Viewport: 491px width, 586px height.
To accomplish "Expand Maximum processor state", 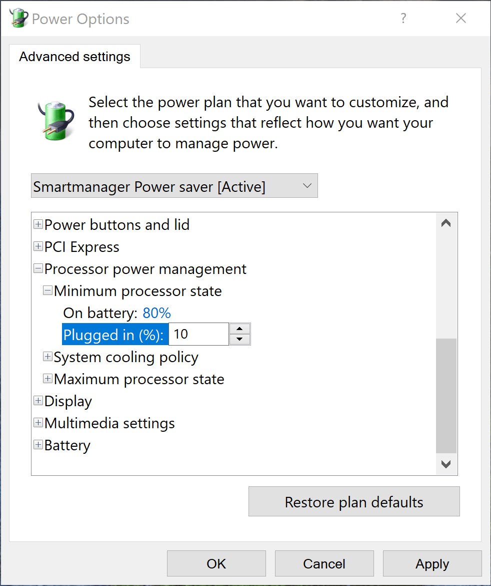I will point(48,379).
